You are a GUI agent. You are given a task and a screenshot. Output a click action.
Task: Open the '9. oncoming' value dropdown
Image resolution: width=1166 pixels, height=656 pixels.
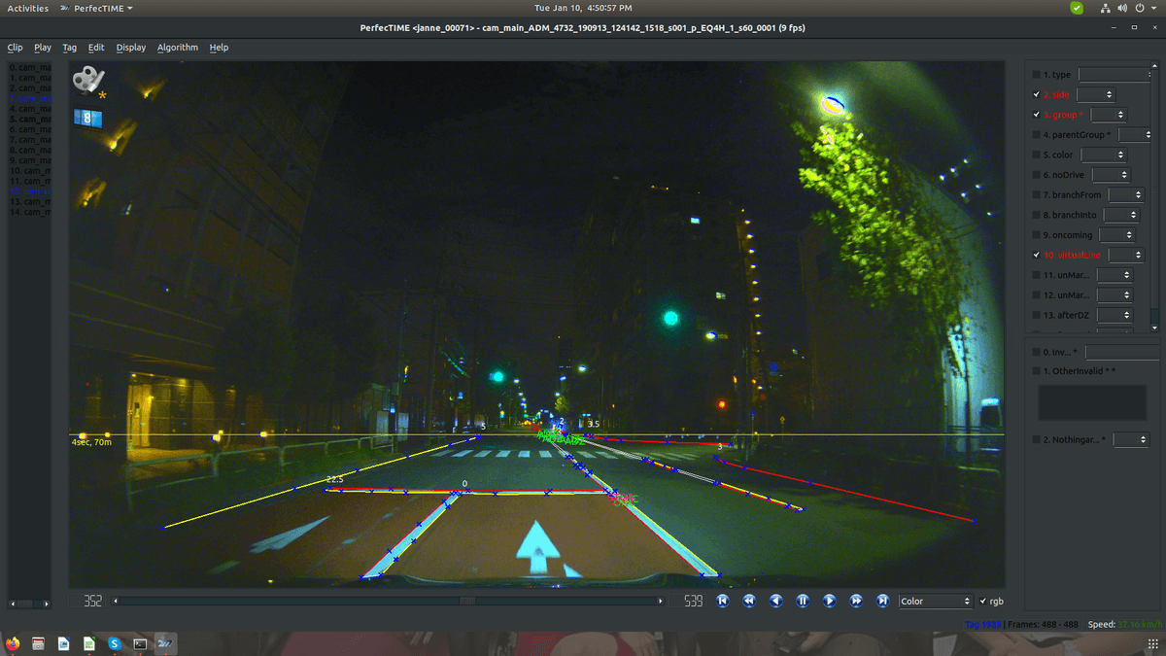point(1116,235)
